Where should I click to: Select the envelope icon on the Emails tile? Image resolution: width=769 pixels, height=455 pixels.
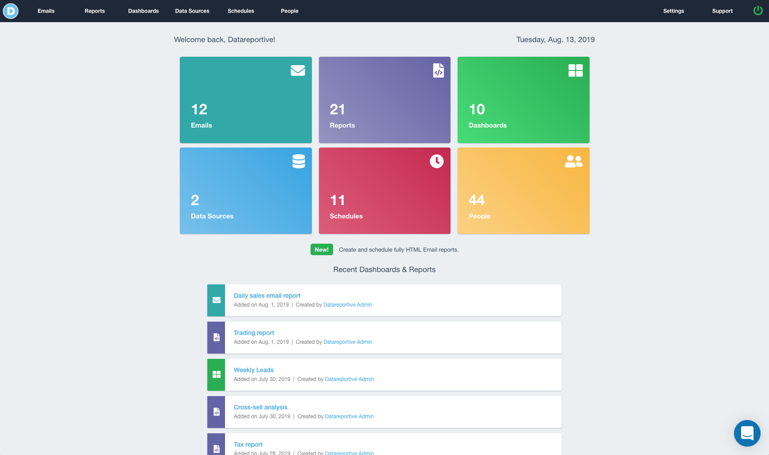tap(298, 70)
